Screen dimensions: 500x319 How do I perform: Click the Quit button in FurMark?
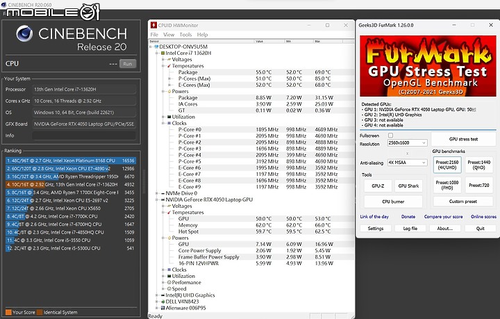tap(481, 229)
